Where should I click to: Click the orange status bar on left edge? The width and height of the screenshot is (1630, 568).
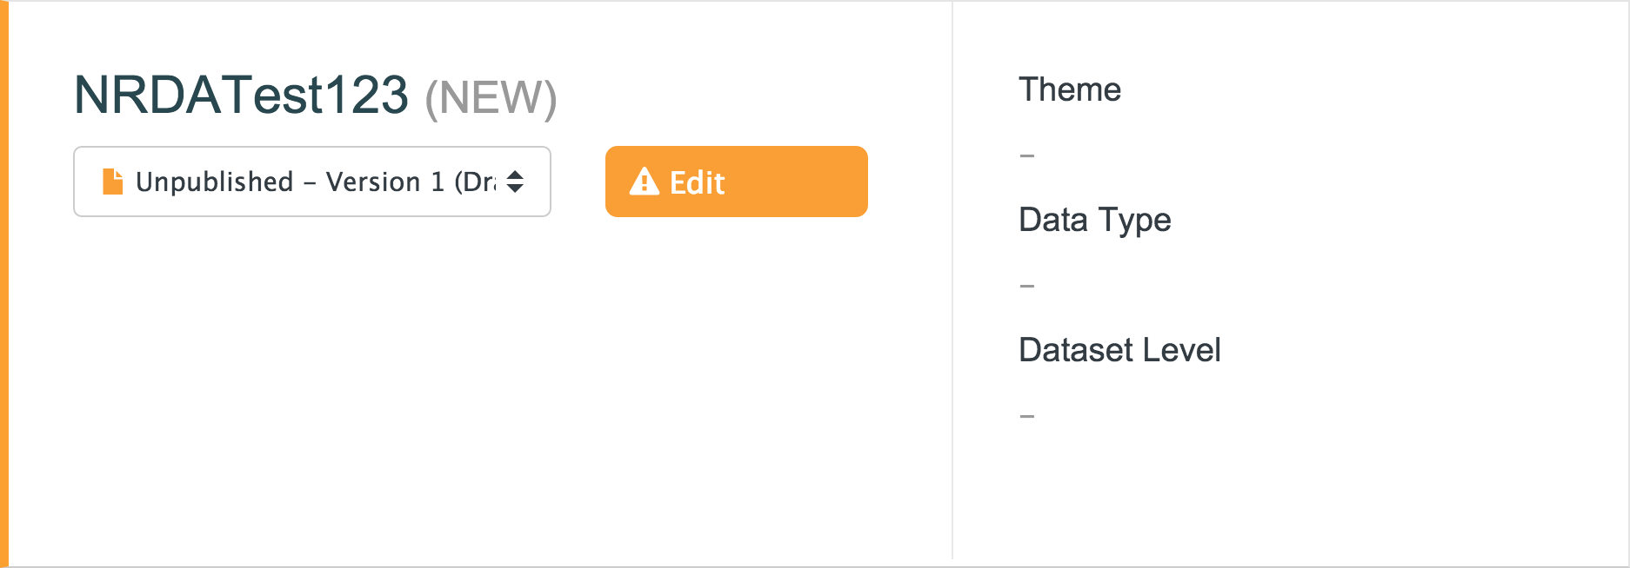click(x=4, y=284)
